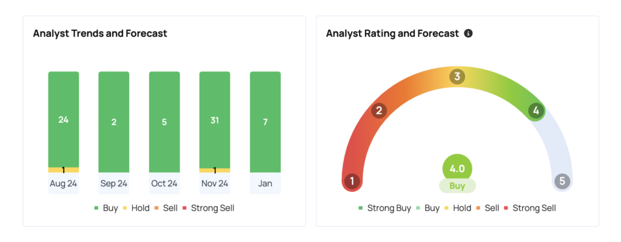Toggle Strong Sell in trends chart legend
Image resolution: width=621 pixels, height=242 pixels.
(x=207, y=208)
